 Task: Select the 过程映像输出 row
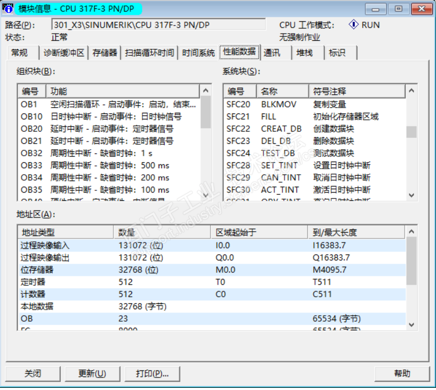coord(212,258)
